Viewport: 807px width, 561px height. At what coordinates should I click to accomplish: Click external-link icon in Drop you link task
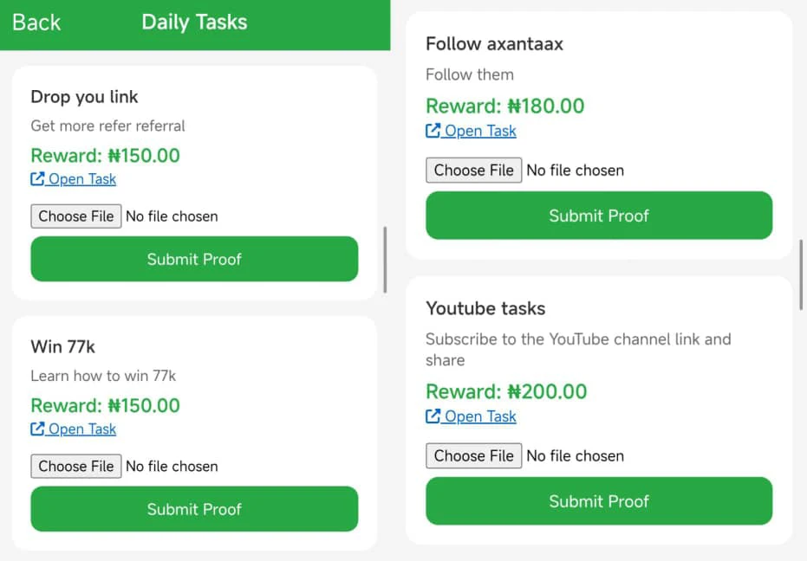(x=38, y=179)
